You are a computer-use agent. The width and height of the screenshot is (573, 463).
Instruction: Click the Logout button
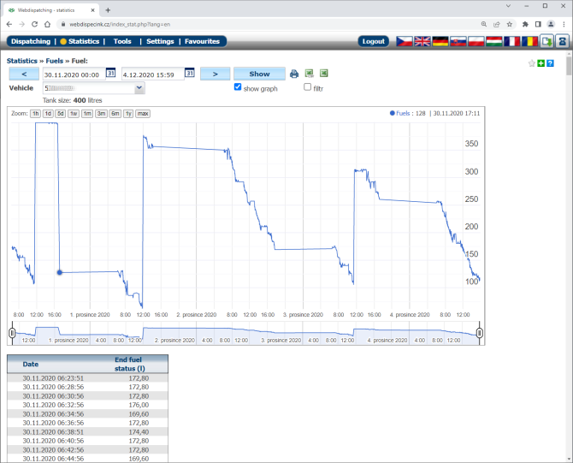coord(374,41)
